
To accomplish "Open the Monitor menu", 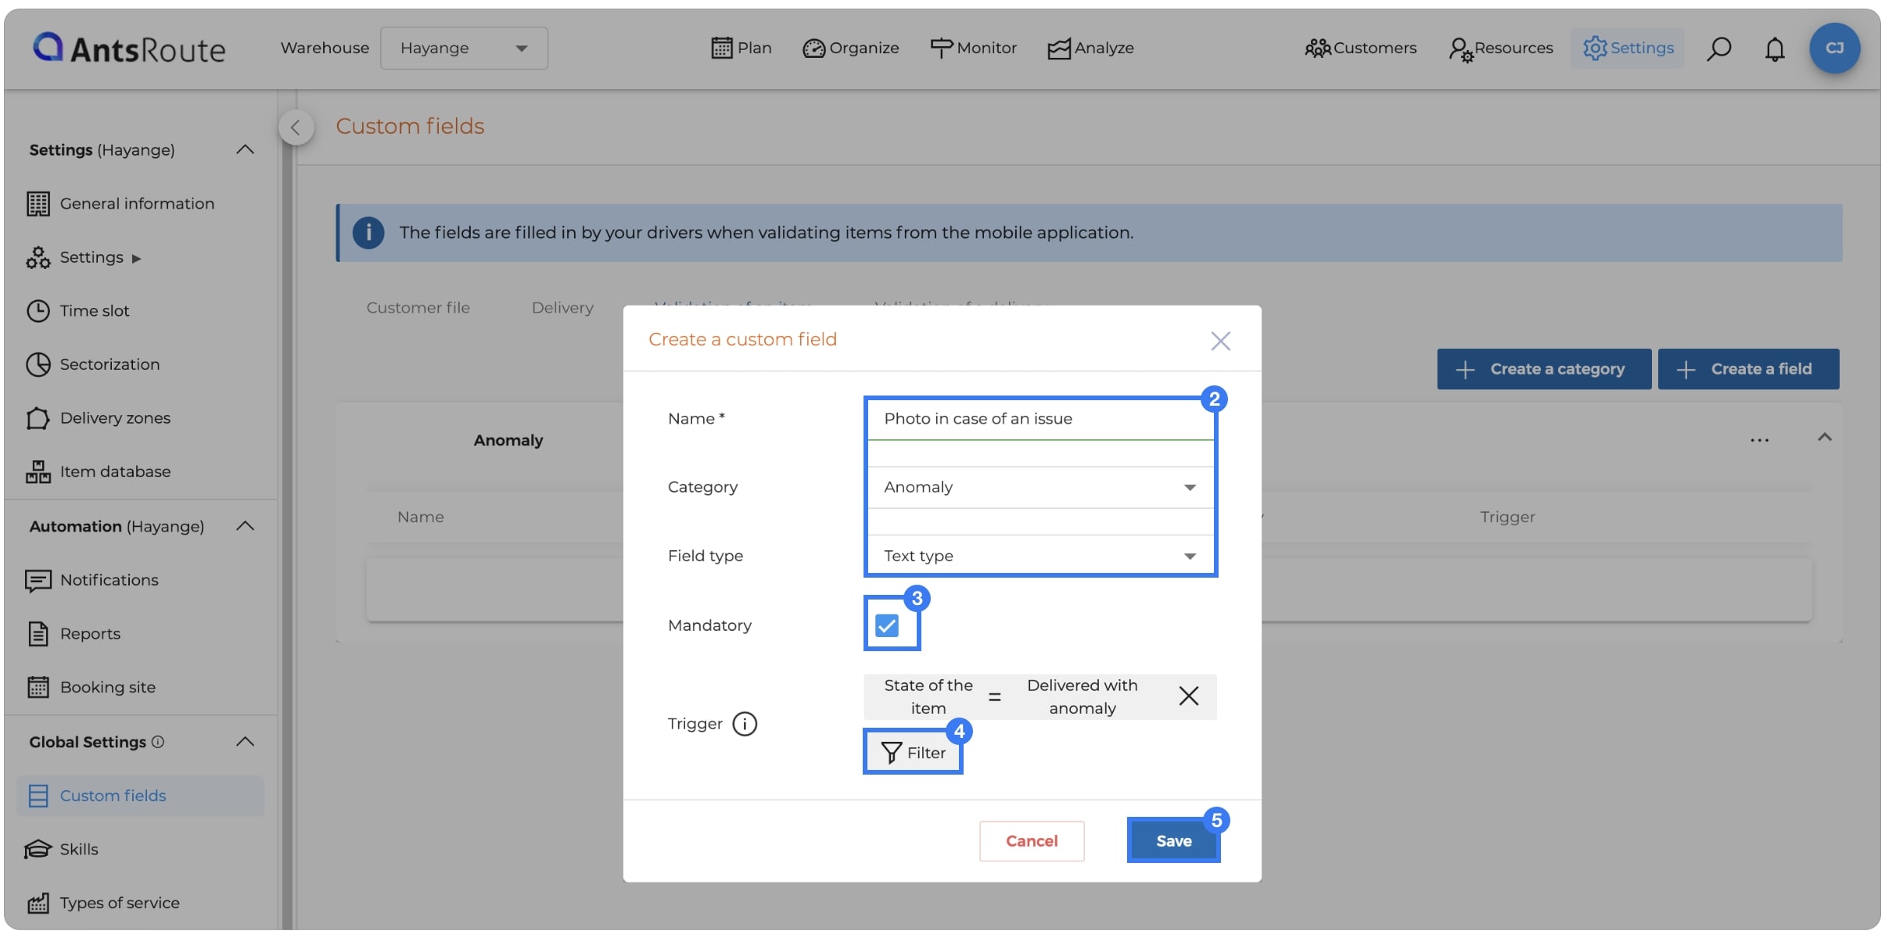I will [973, 48].
